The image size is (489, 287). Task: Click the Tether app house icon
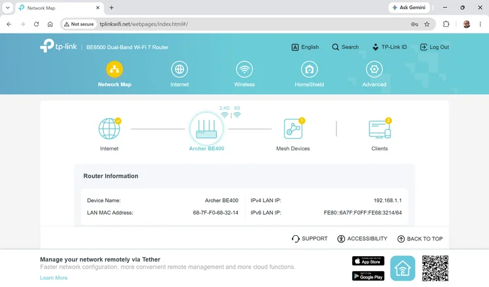tap(403, 269)
